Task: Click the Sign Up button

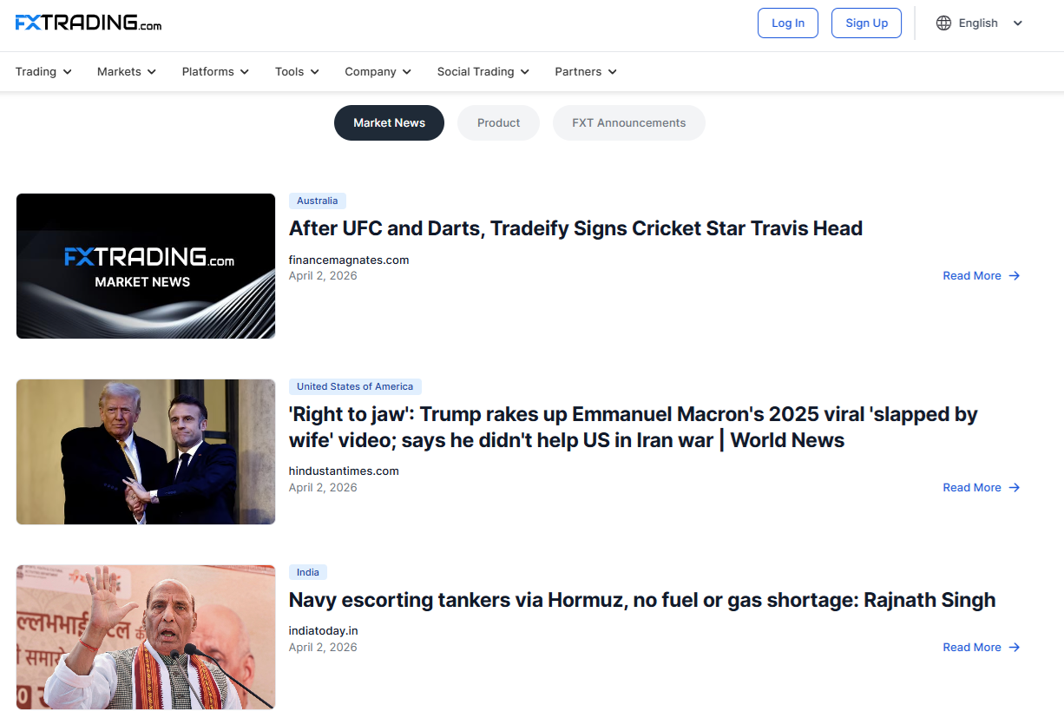Action: (x=866, y=23)
